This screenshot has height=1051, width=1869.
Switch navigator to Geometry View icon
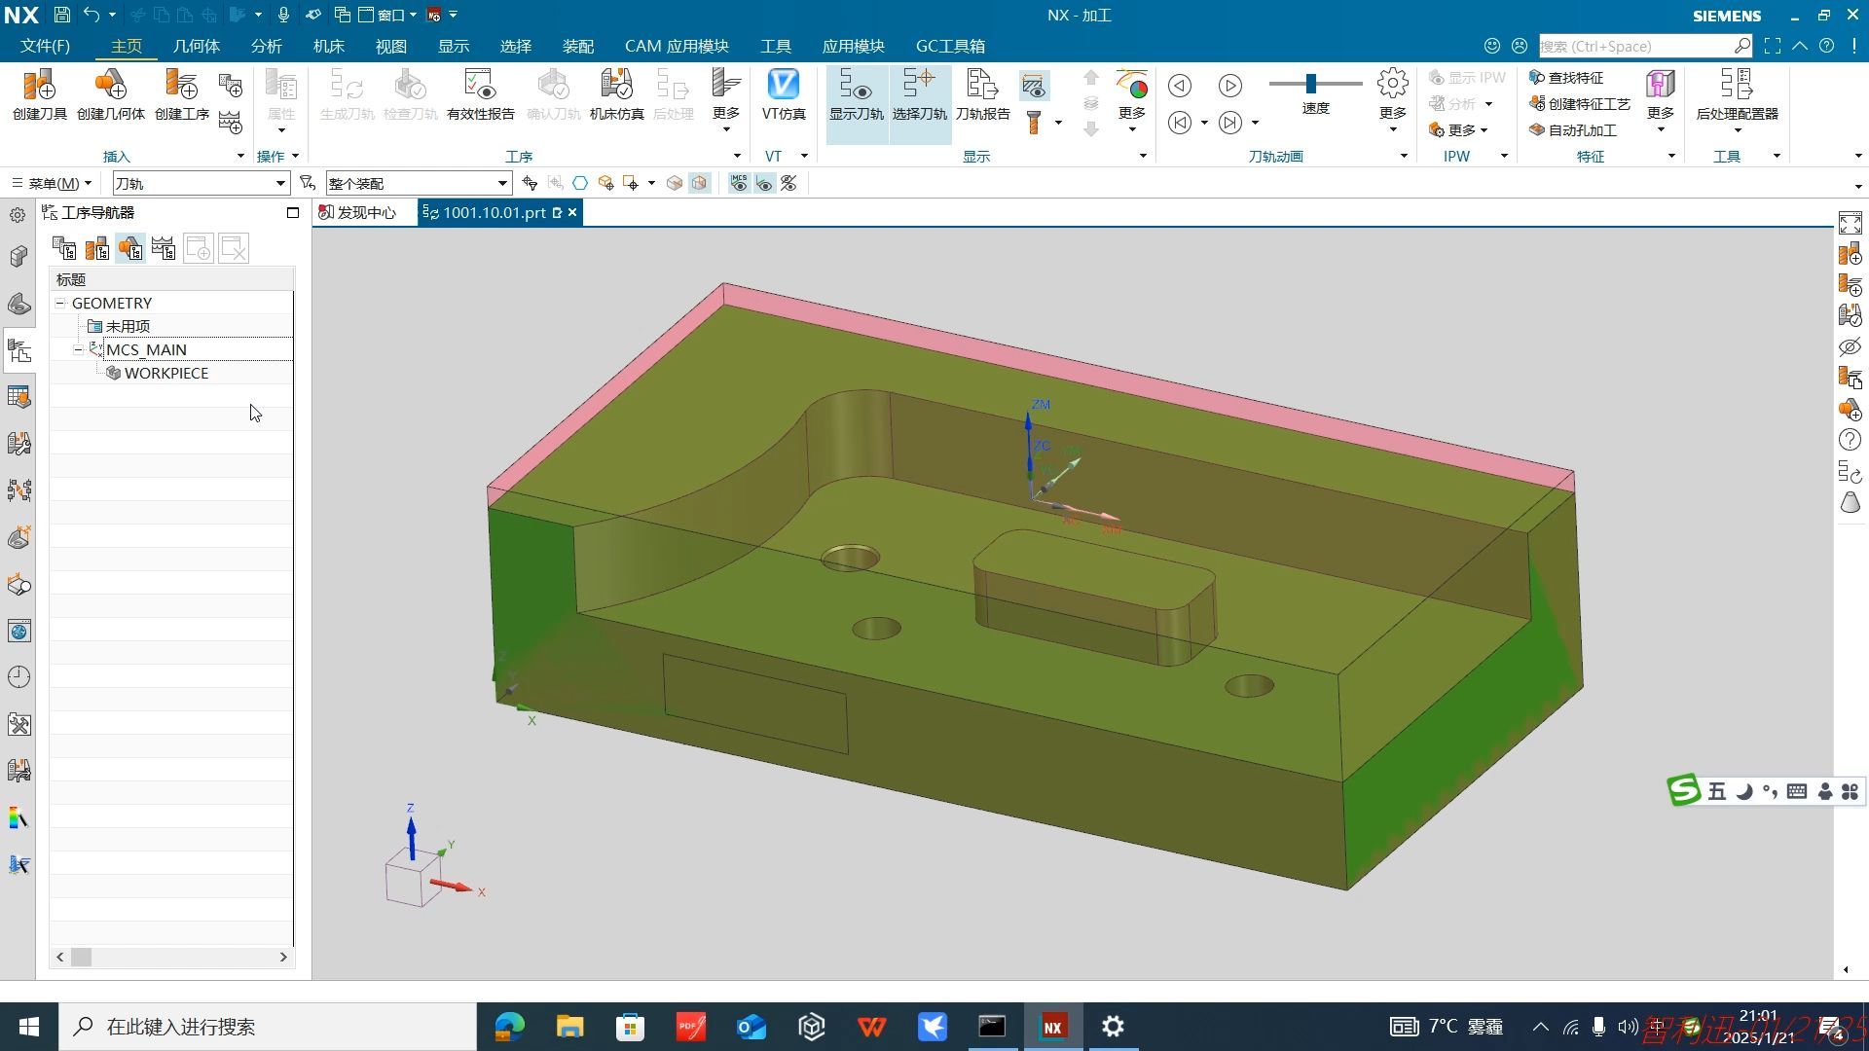(130, 249)
